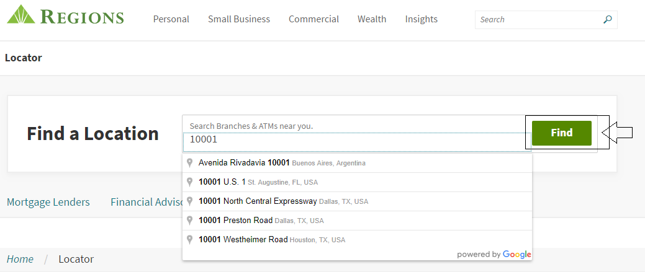Click the search magnifier icon
The height and width of the screenshot is (272, 645).
coord(607,19)
